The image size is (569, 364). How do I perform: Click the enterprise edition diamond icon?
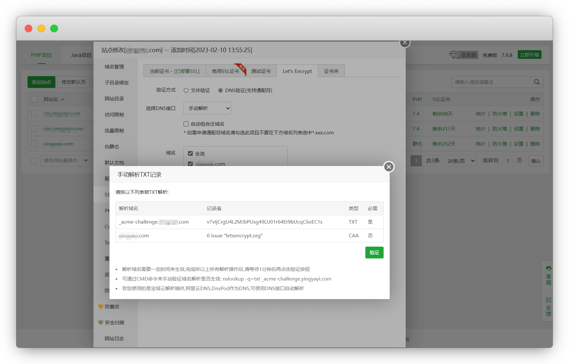(x=453, y=55)
